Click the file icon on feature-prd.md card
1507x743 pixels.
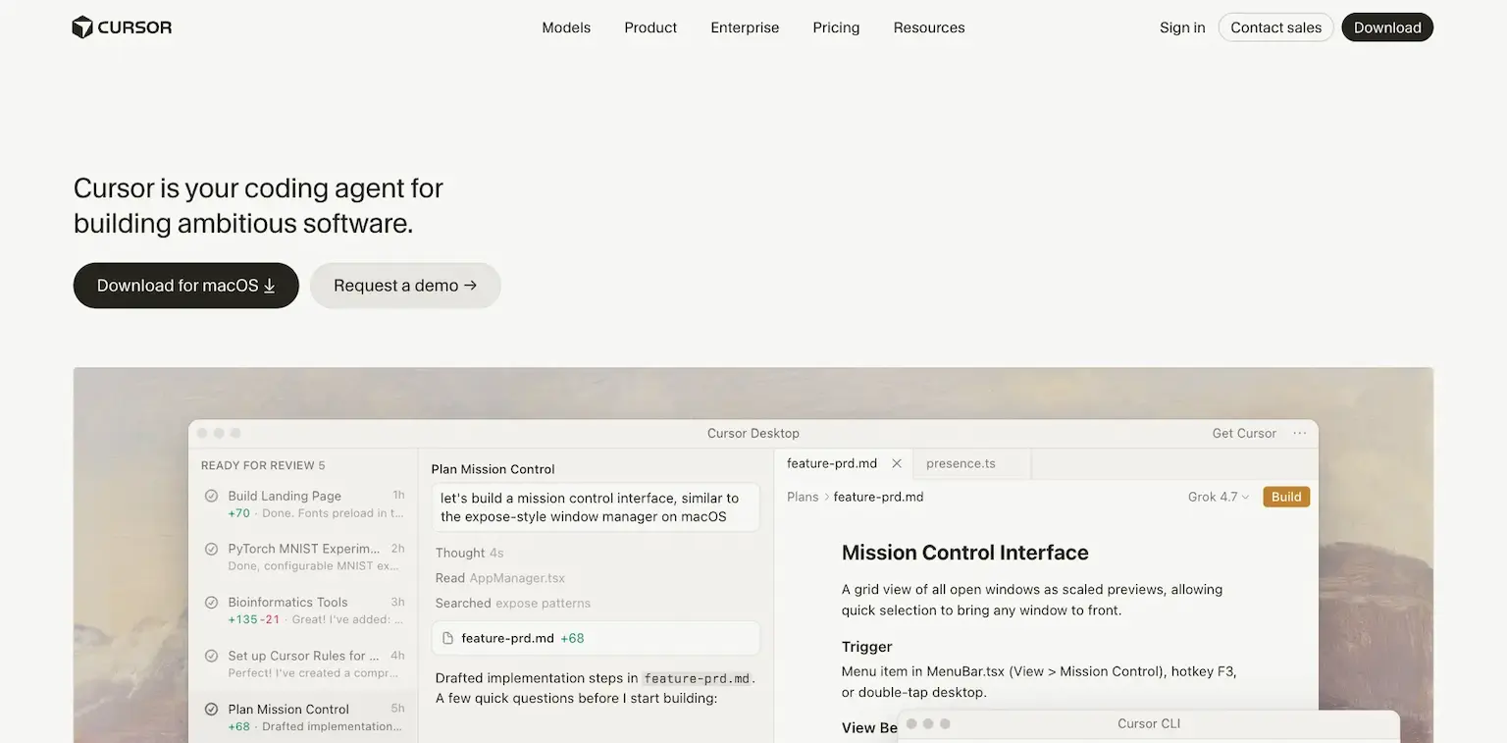point(448,638)
